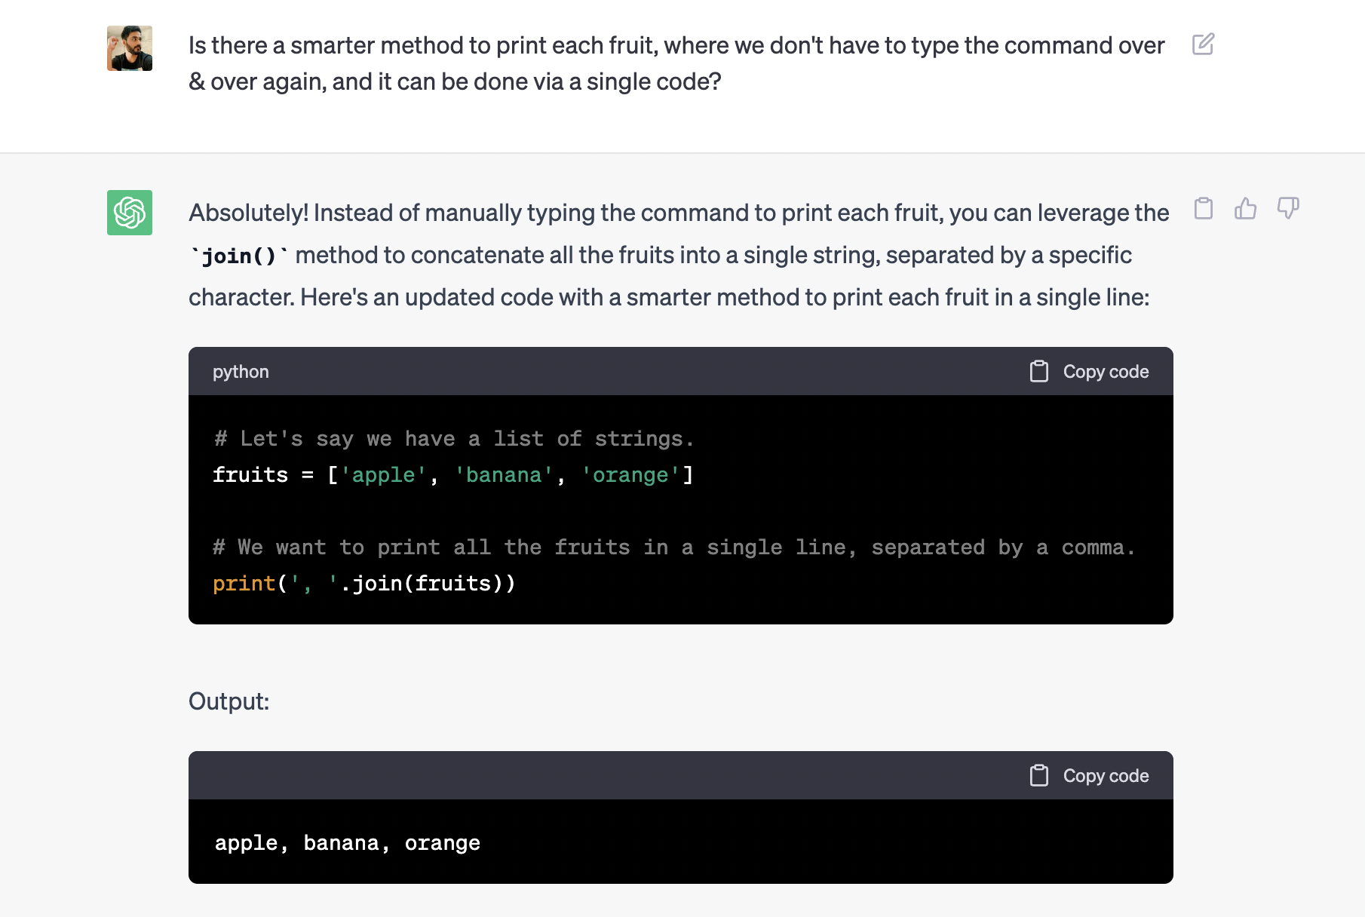Click the "python" language label
Viewport: 1365px width, 917px height.
pyautogui.click(x=241, y=371)
